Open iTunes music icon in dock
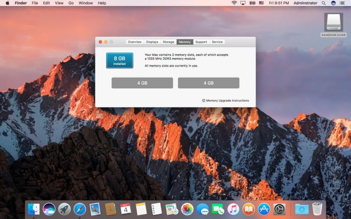Image resolution: width=351 pixels, height=219 pixels. click(233, 209)
